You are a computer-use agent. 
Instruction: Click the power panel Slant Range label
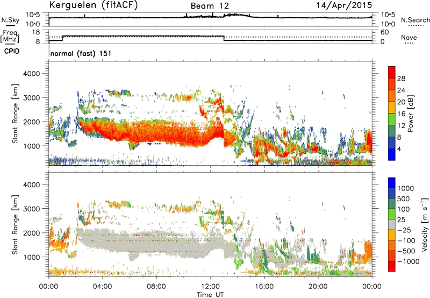15,114
